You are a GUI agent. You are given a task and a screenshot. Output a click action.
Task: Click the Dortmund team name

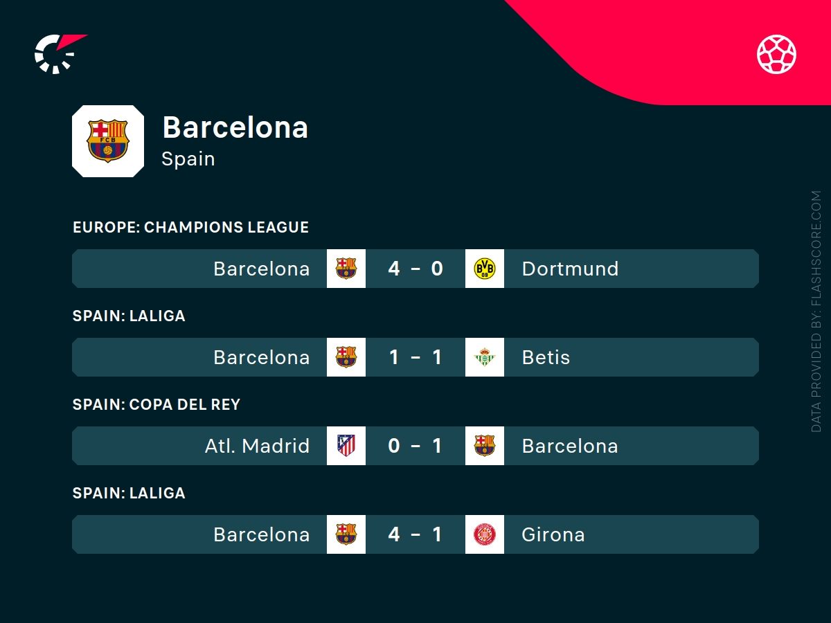570,269
